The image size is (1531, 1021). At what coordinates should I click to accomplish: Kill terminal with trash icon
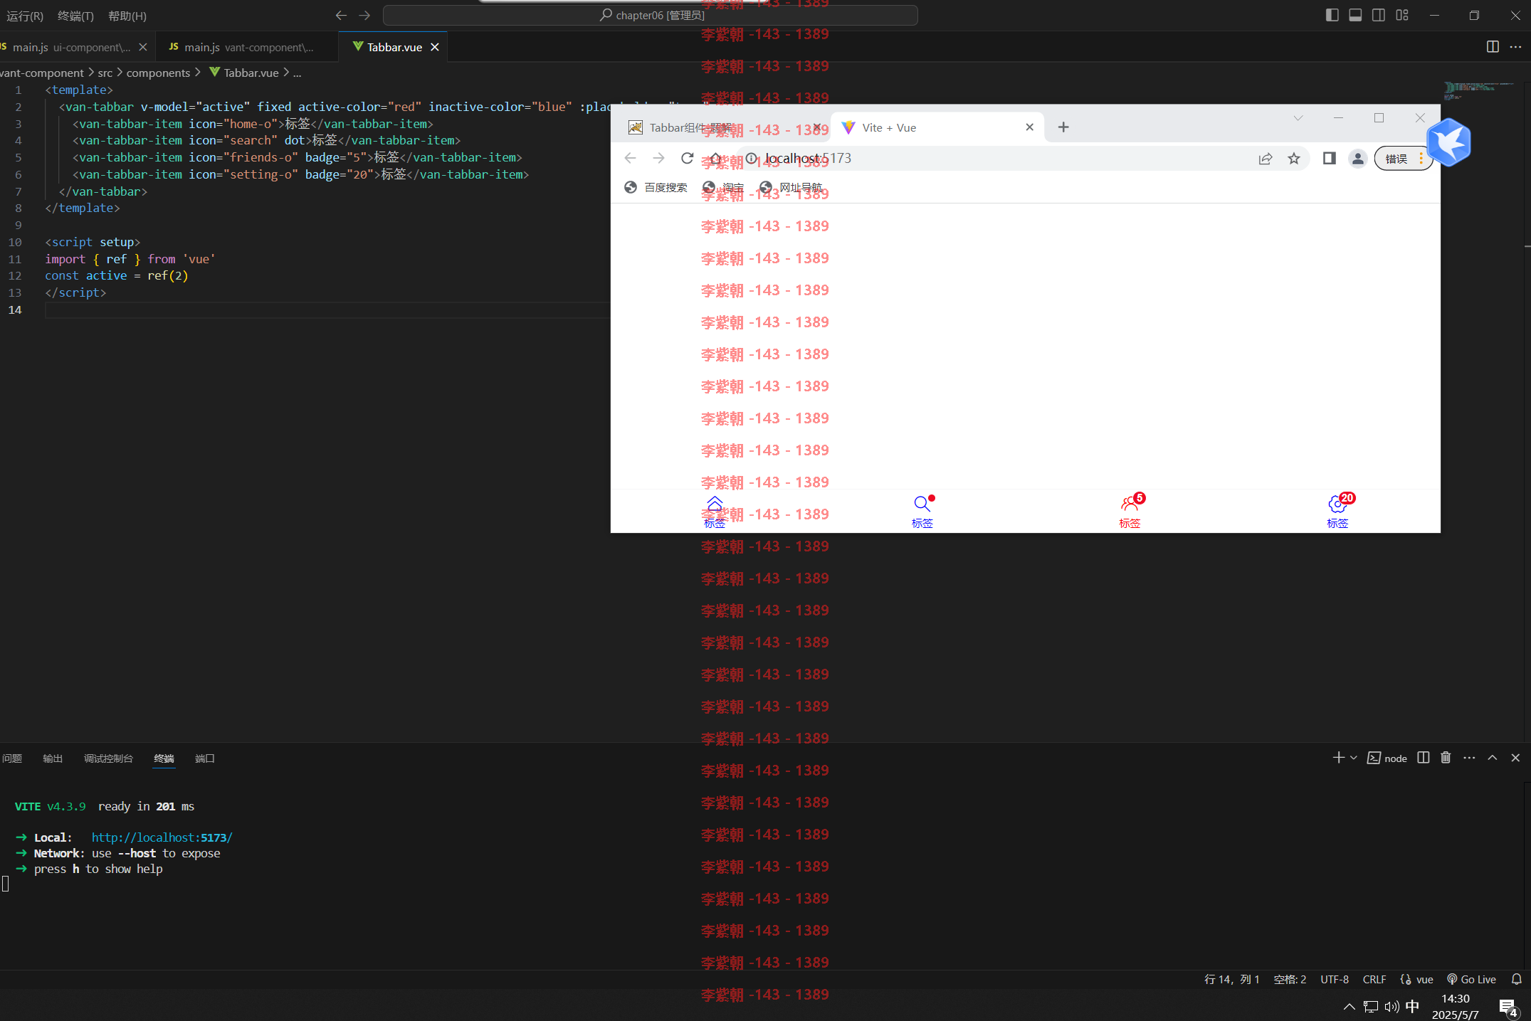[x=1446, y=758]
